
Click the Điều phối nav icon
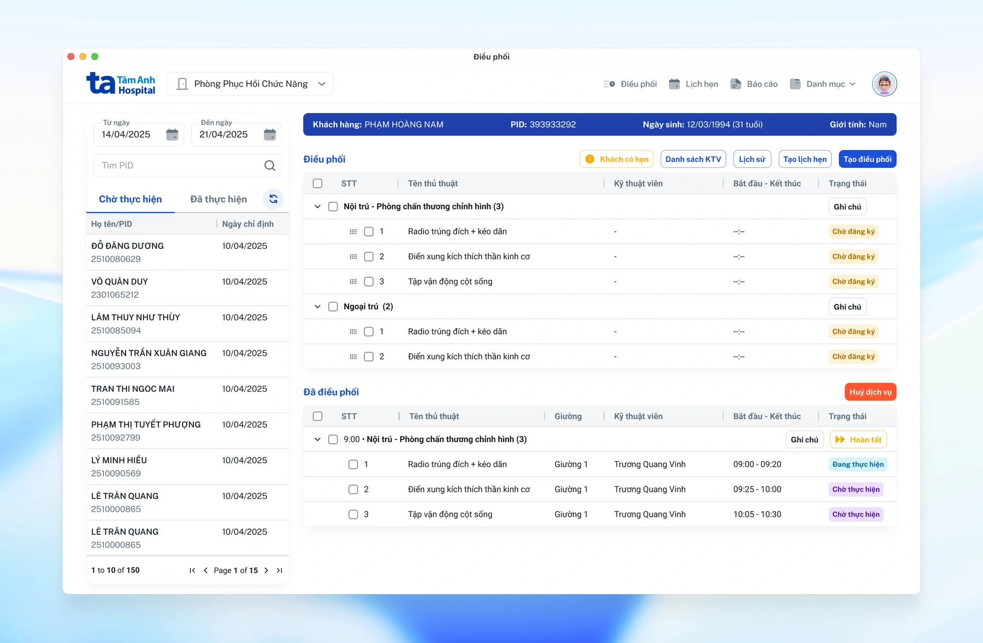tap(609, 84)
